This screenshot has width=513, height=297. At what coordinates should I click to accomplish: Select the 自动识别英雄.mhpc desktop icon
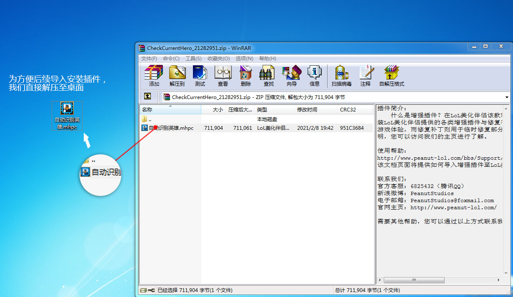pyautogui.click(x=67, y=116)
